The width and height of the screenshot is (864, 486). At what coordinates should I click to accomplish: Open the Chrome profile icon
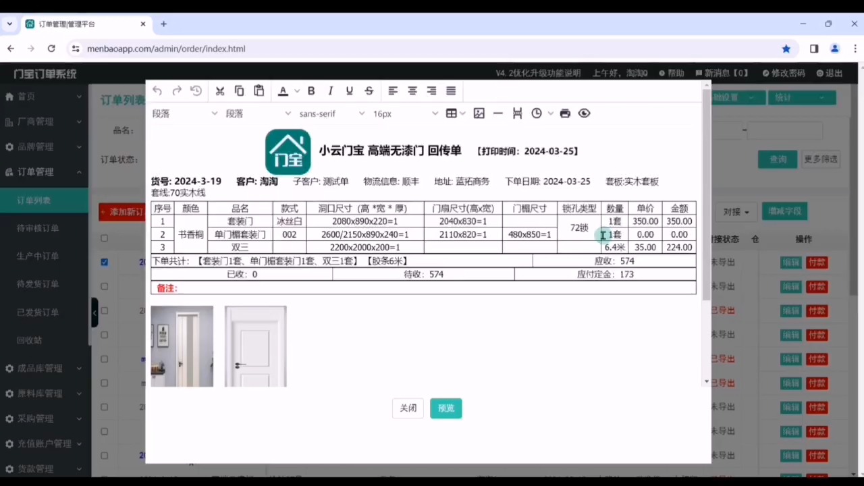(x=835, y=49)
